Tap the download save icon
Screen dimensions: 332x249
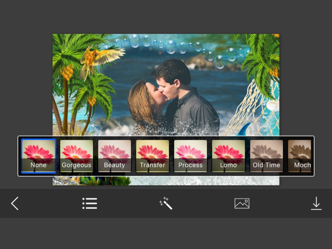(316, 203)
